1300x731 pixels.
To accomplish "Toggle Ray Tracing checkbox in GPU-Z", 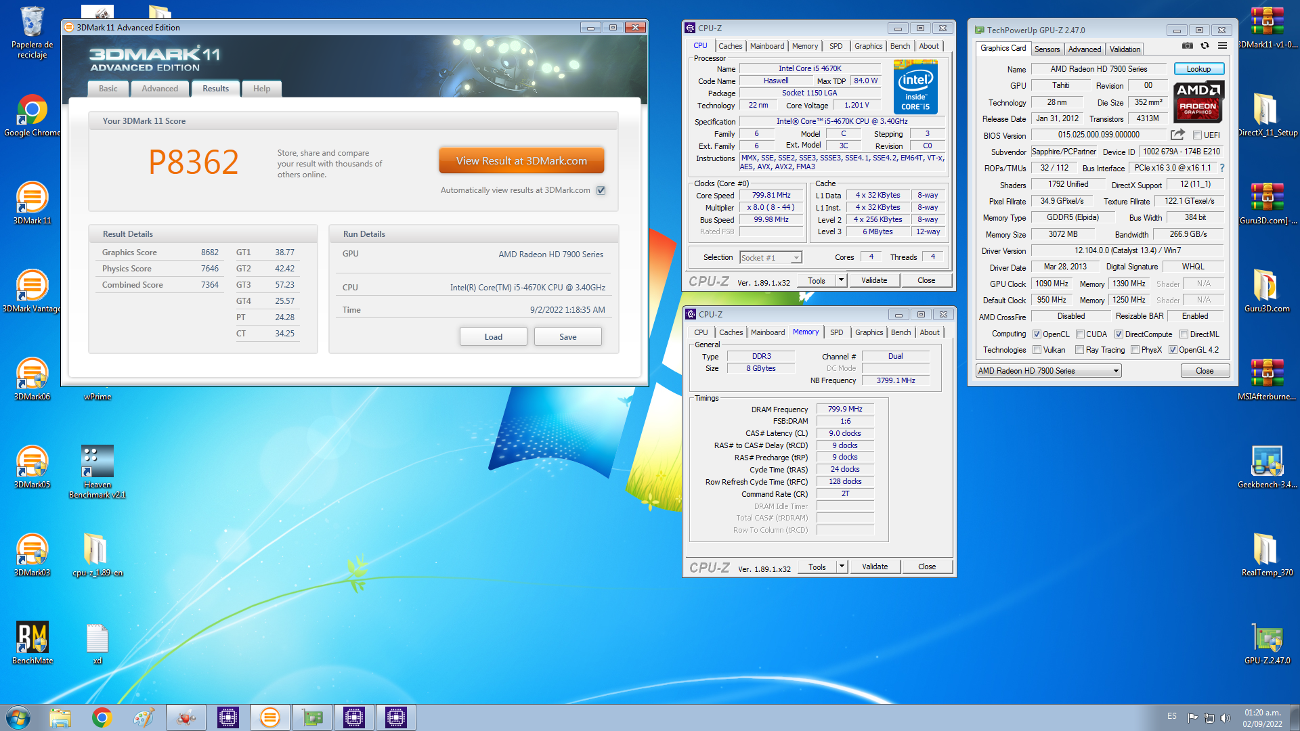I will click(x=1080, y=350).
